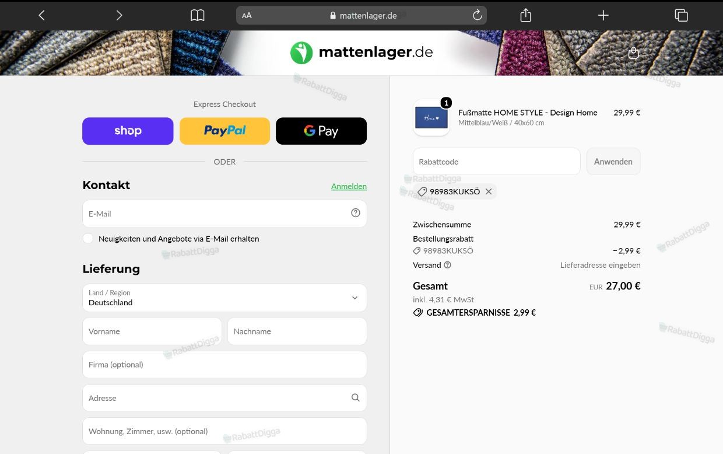723x454 pixels.
Task: Click the Rabattcode input field
Action: tap(497, 162)
